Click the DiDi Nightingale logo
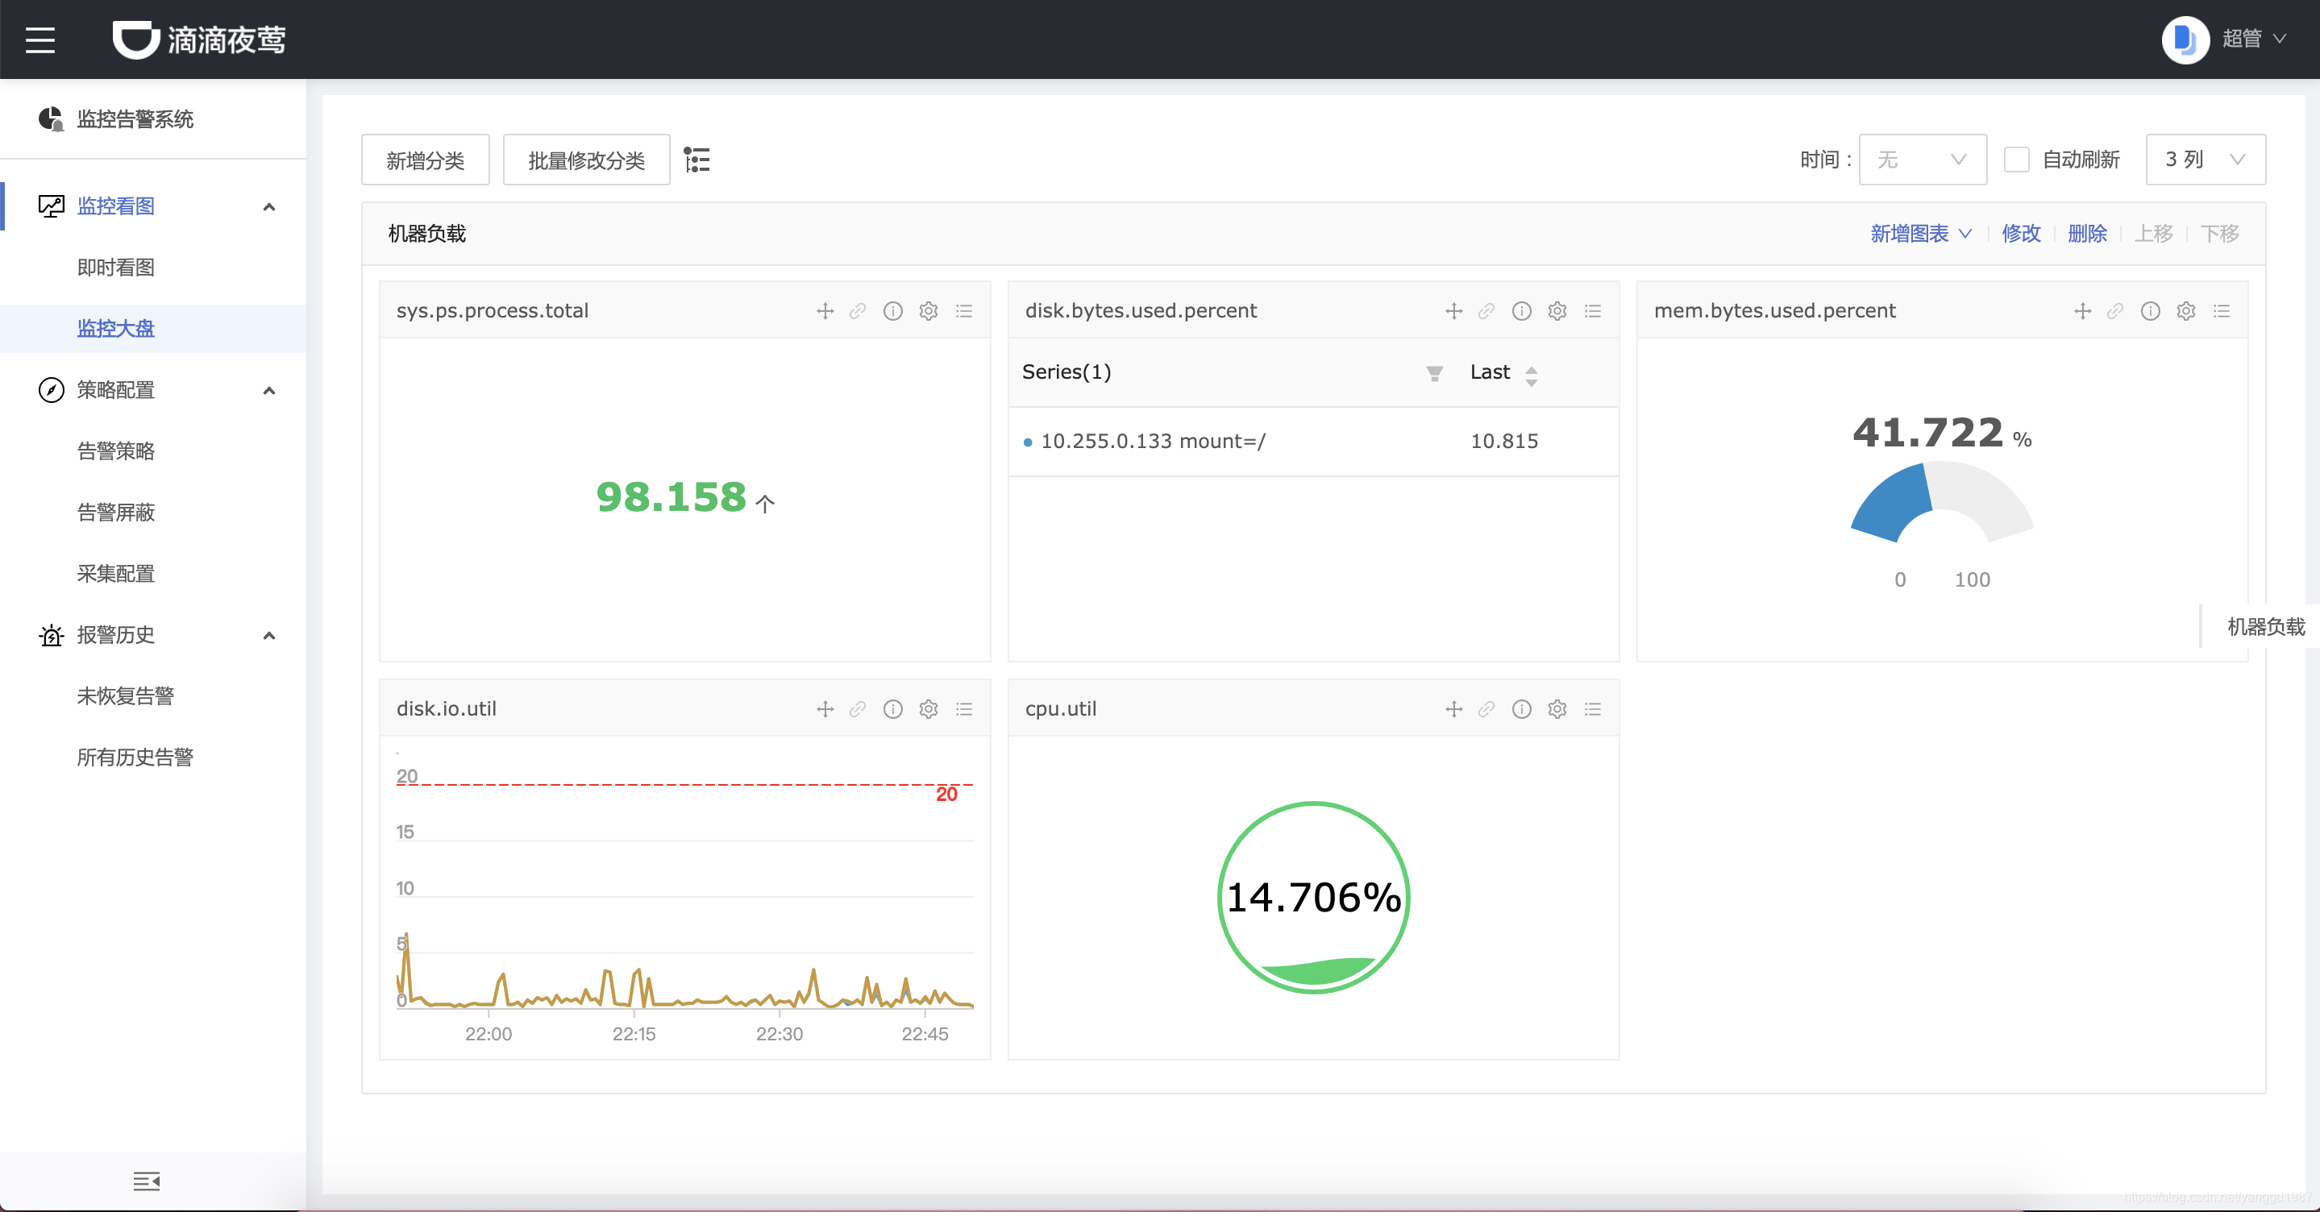 click(x=199, y=39)
